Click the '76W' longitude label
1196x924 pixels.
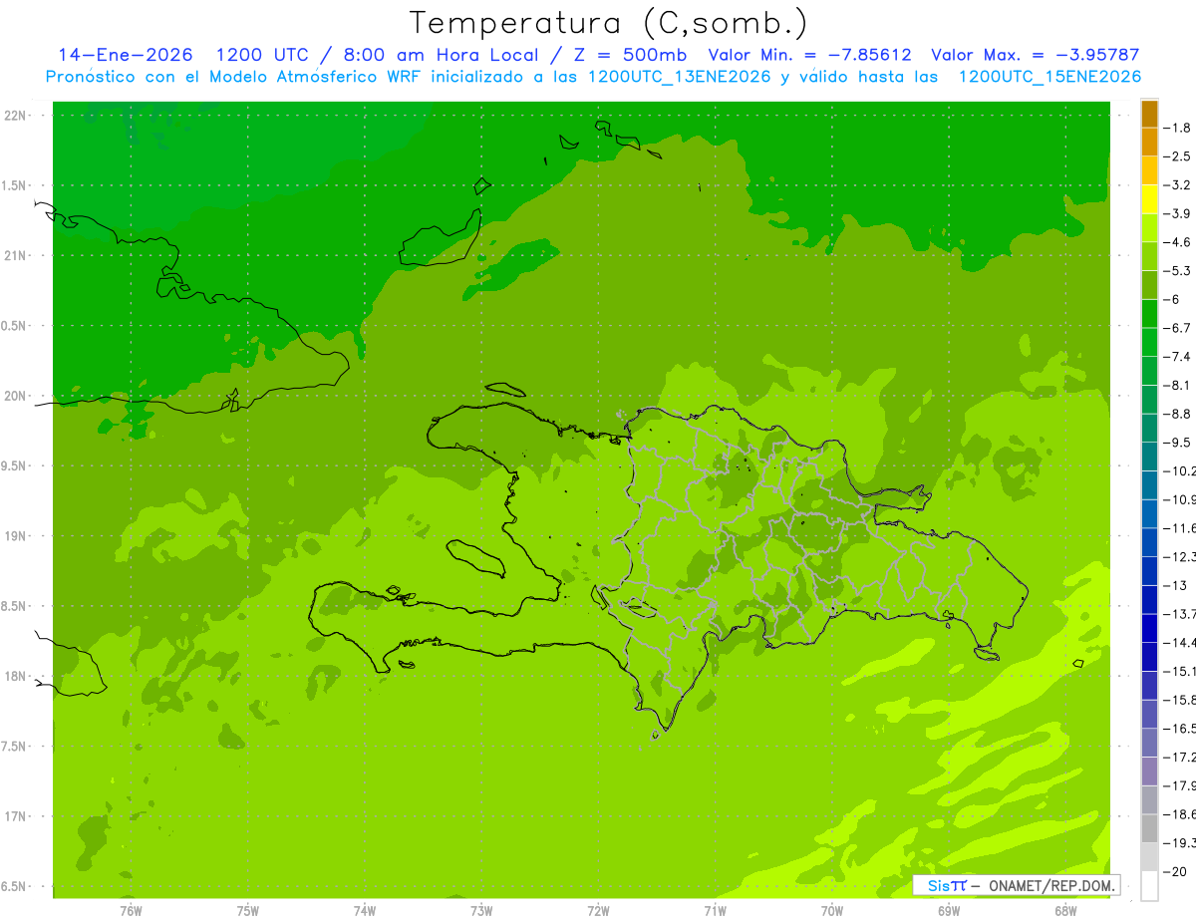131,910
